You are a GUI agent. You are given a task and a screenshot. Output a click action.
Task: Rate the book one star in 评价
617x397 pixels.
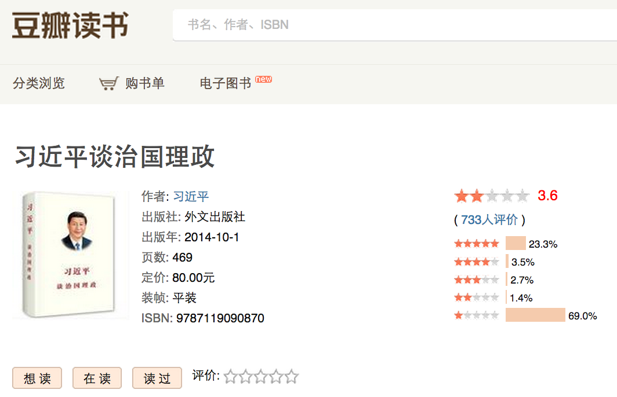230,377
